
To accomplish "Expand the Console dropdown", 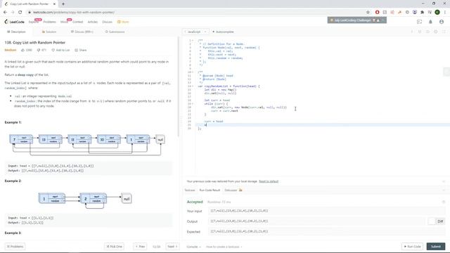I will (x=194, y=247).
